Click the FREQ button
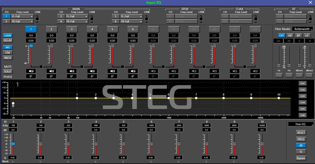Image resolution: width=315 pixels, height=164 pixels. click(x=301, y=139)
